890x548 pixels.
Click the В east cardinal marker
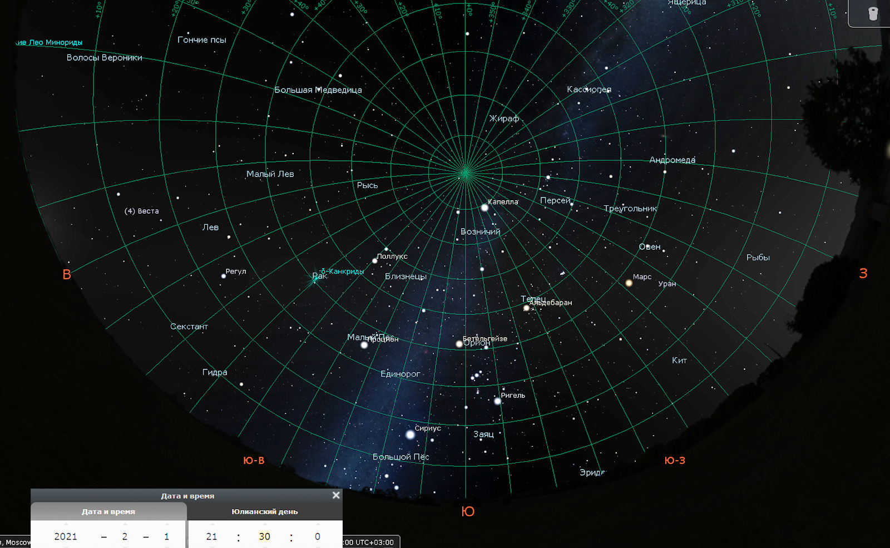pyautogui.click(x=67, y=275)
